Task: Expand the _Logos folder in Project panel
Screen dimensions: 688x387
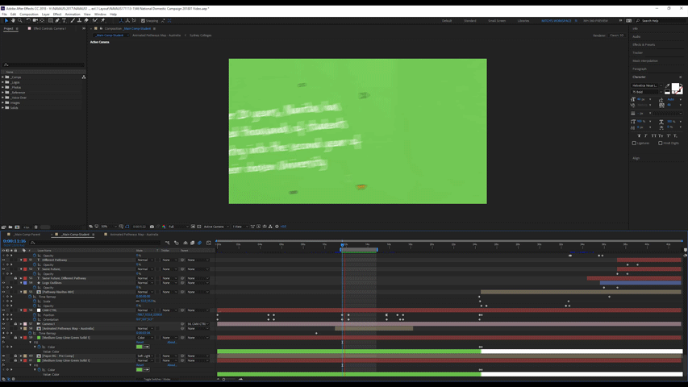Action: pos(2,82)
